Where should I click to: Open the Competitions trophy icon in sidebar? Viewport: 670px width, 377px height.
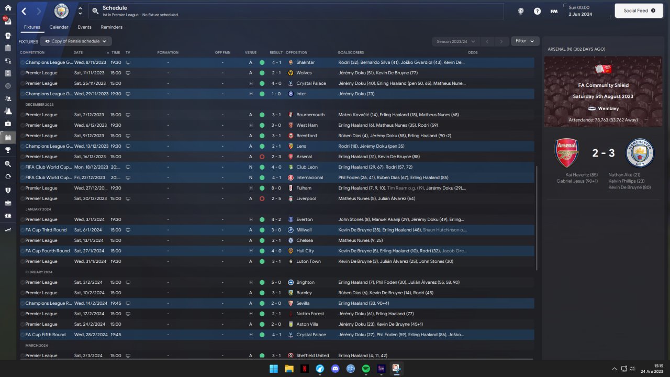click(x=8, y=150)
